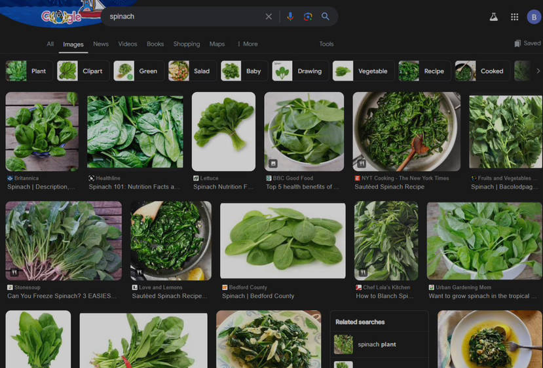Click the Britannica spinach image thumbnail
Screen dimensions: 543x368
point(42,132)
